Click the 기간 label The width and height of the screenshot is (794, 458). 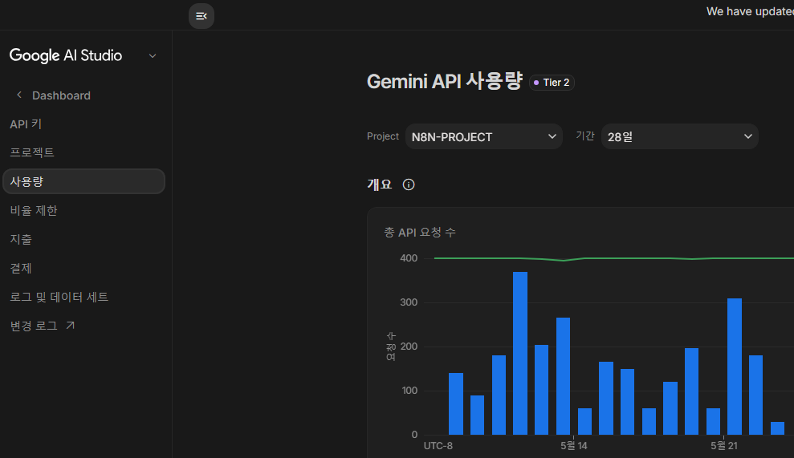585,136
